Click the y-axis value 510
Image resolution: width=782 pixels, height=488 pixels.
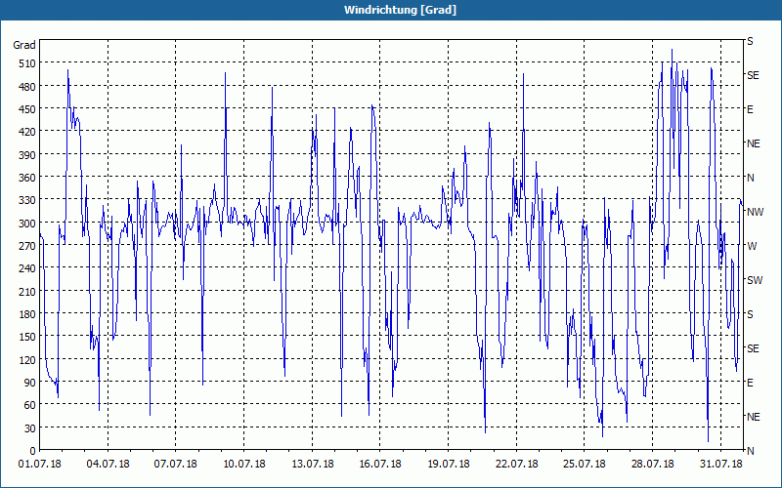point(27,63)
